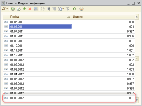
Task: Select the 01.01.2012 period cell
Action: click(40, 60)
